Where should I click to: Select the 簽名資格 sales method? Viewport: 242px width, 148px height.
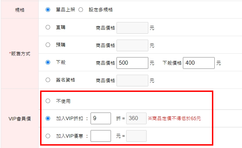tap(48, 80)
